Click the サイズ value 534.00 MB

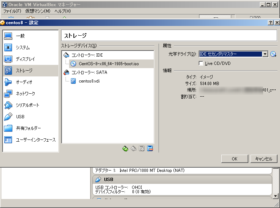click(x=209, y=84)
